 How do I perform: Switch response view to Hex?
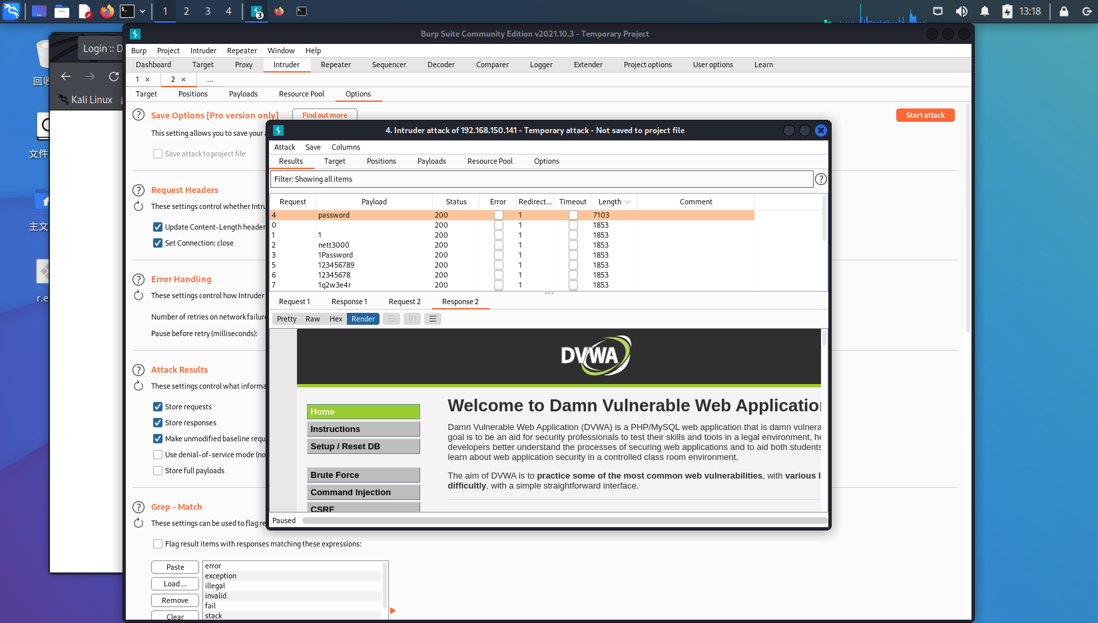tap(336, 319)
